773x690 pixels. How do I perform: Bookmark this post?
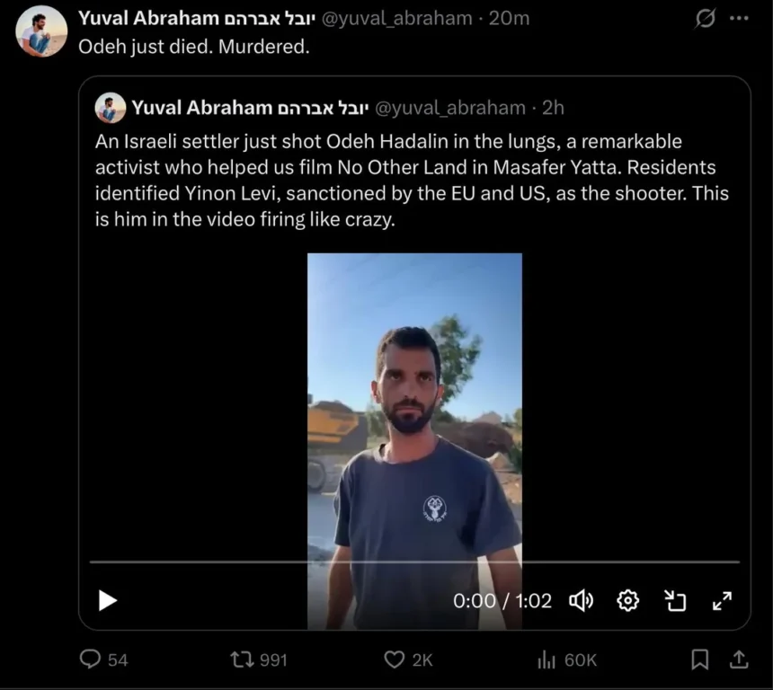coord(699,659)
